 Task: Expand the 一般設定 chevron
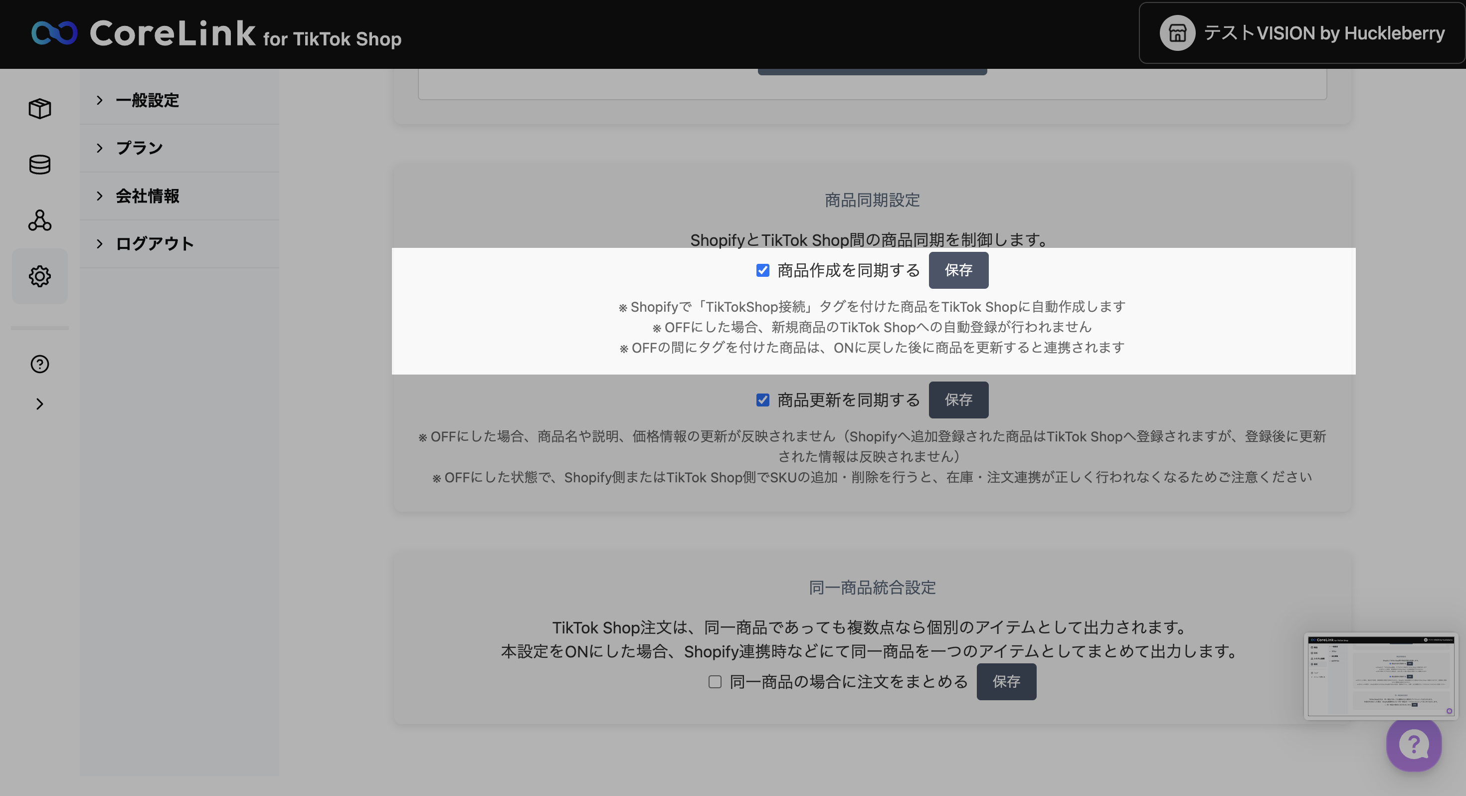click(x=100, y=100)
